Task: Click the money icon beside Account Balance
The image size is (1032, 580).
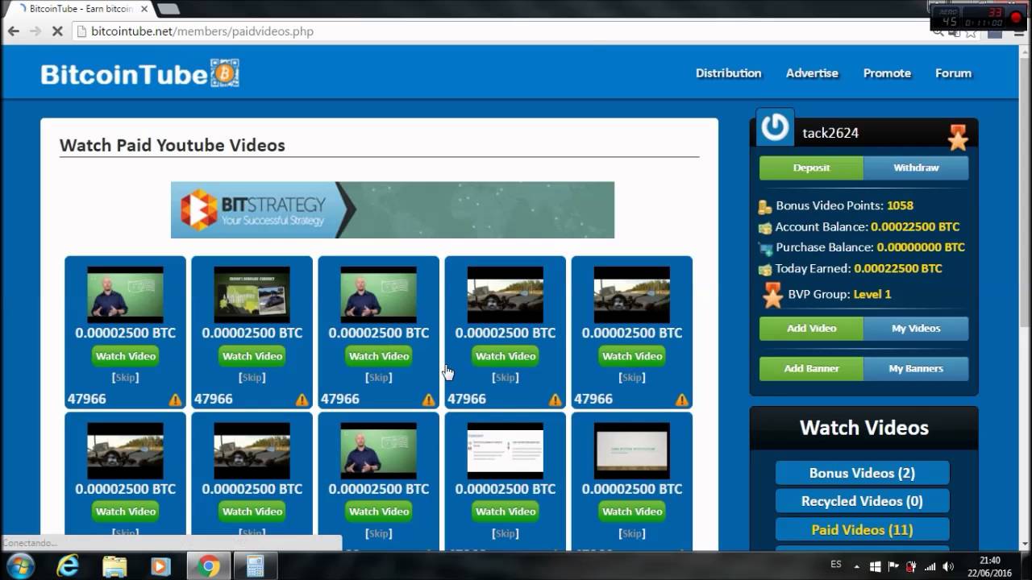Action: 765,227
